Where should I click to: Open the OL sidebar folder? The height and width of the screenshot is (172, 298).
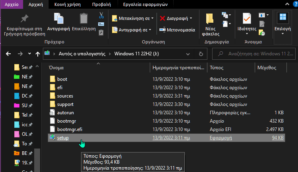click(23, 134)
